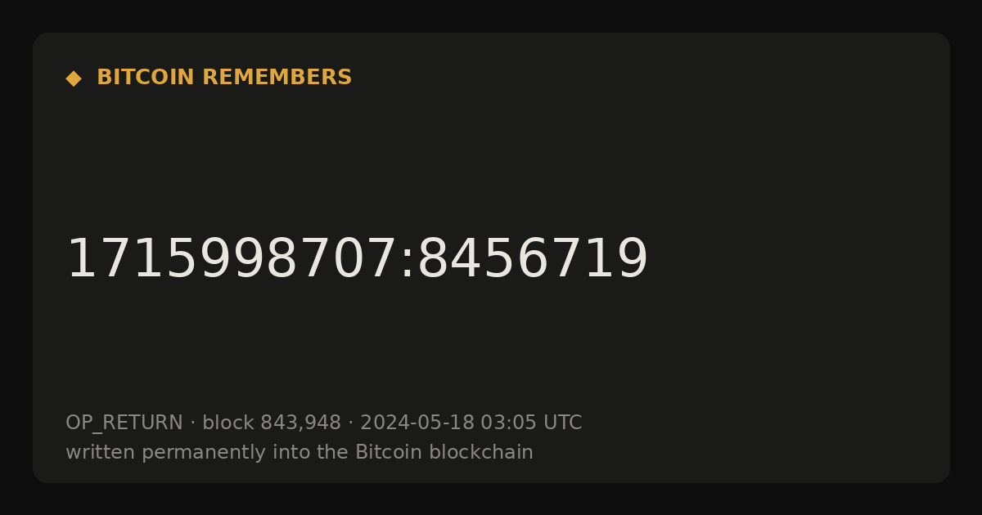Click the orange diamond logo icon

(x=74, y=78)
